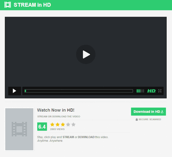Click the gray movie poster thumbnail
172x157 pixels.
pos(19,129)
